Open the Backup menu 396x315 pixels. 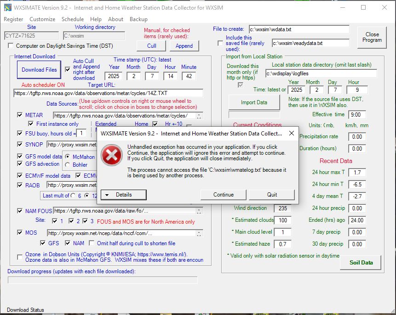coord(138,19)
